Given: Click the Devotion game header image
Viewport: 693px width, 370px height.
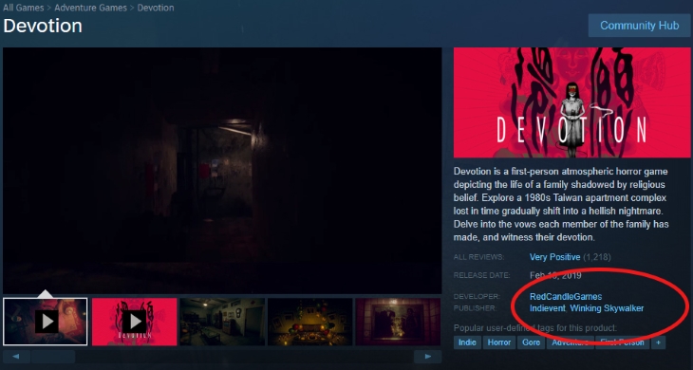Looking at the screenshot, I should [x=571, y=102].
